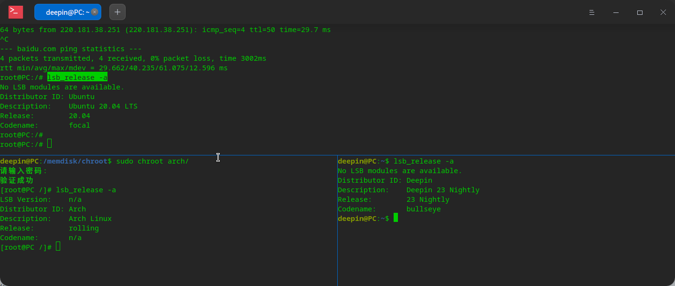
Task: Click the Release: rolling line
Action: (49, 228)
